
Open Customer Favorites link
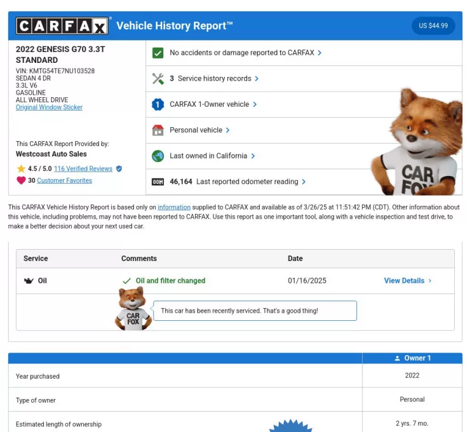64,180
